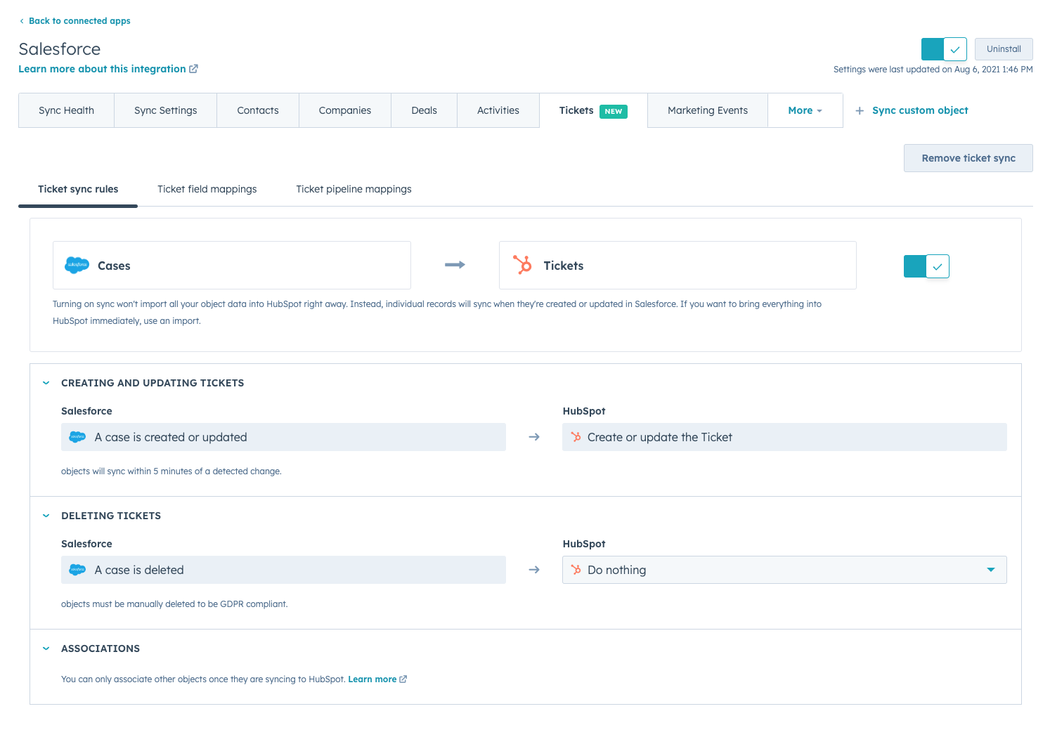Click Salesforce icon on case deleted row

(x=77, y=570)
